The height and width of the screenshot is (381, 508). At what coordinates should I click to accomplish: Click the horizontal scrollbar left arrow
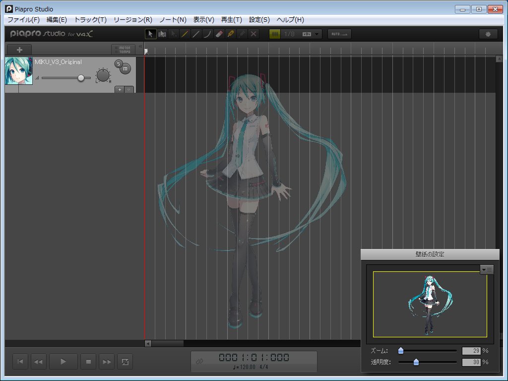point(148,343)
